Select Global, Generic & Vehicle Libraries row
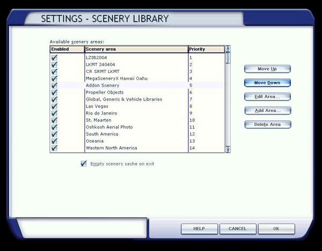 pos(137,99)
